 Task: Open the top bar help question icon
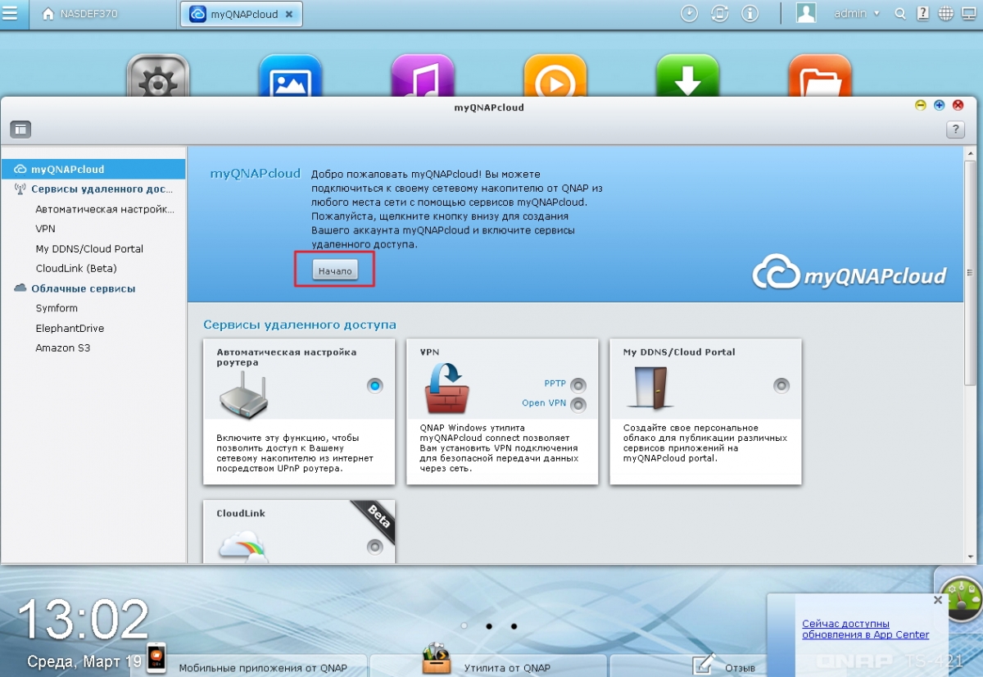coord(923,14)
